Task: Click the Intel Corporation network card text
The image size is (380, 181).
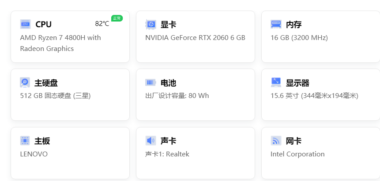Action: click(x=297, y=154)
